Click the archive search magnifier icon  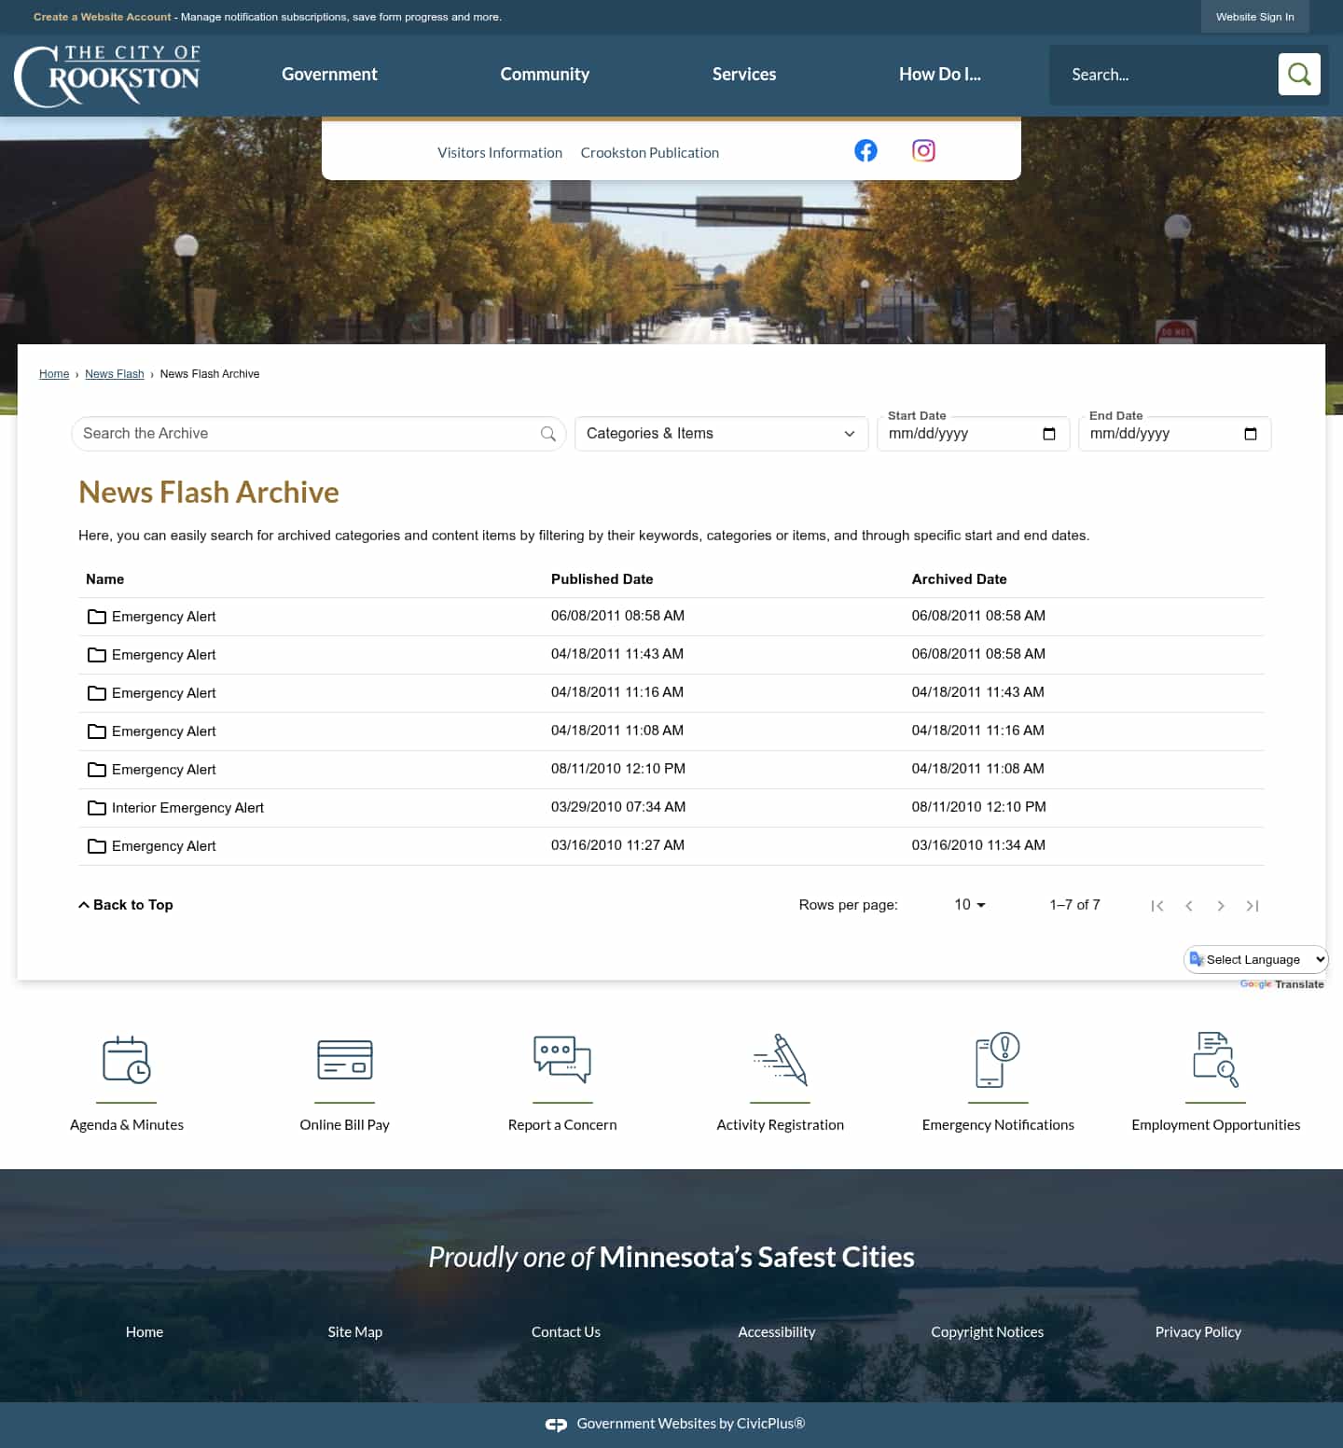[548, 434]
